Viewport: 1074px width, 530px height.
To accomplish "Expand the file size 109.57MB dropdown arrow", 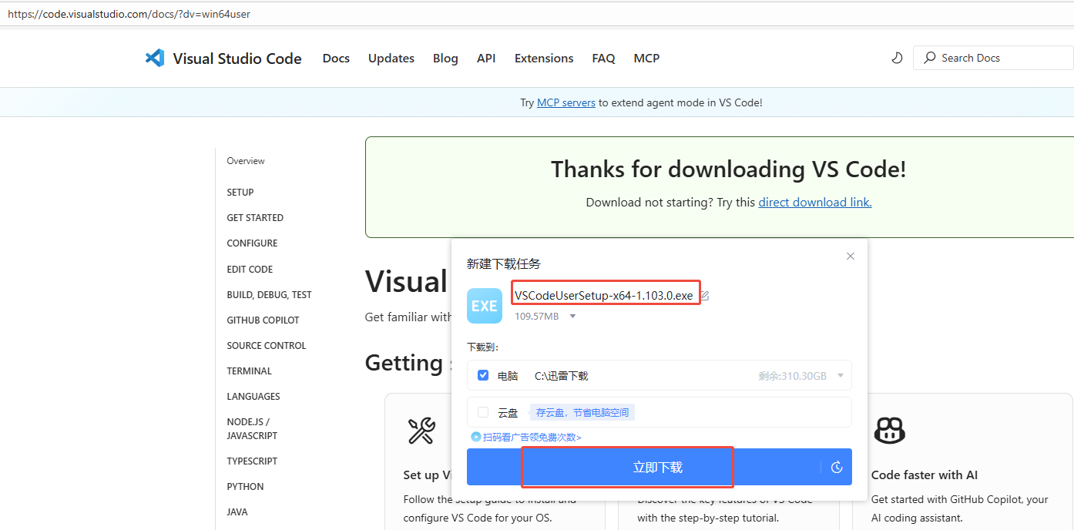I will [572, 316].
